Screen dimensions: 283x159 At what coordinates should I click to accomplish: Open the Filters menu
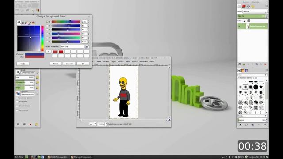[x=134, y=61]
